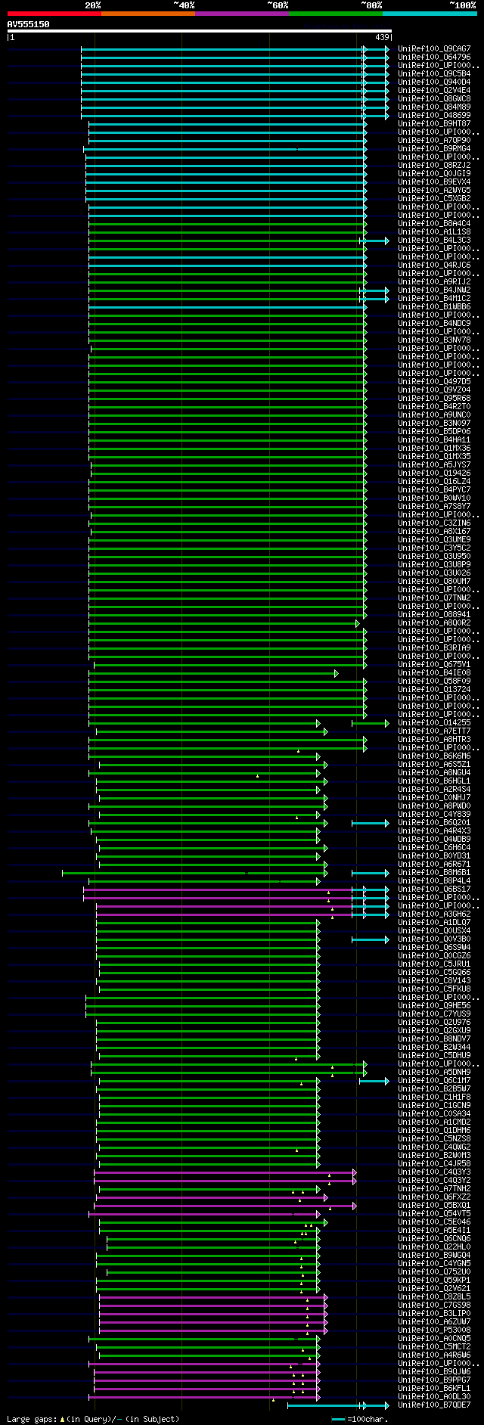Click hit label UniRef100_A7QP90

point(434,141)
